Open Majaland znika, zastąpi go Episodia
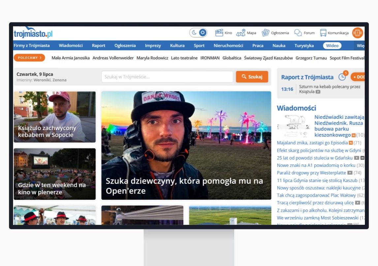Viewport: 378px width, 266px height. [312, 143]
